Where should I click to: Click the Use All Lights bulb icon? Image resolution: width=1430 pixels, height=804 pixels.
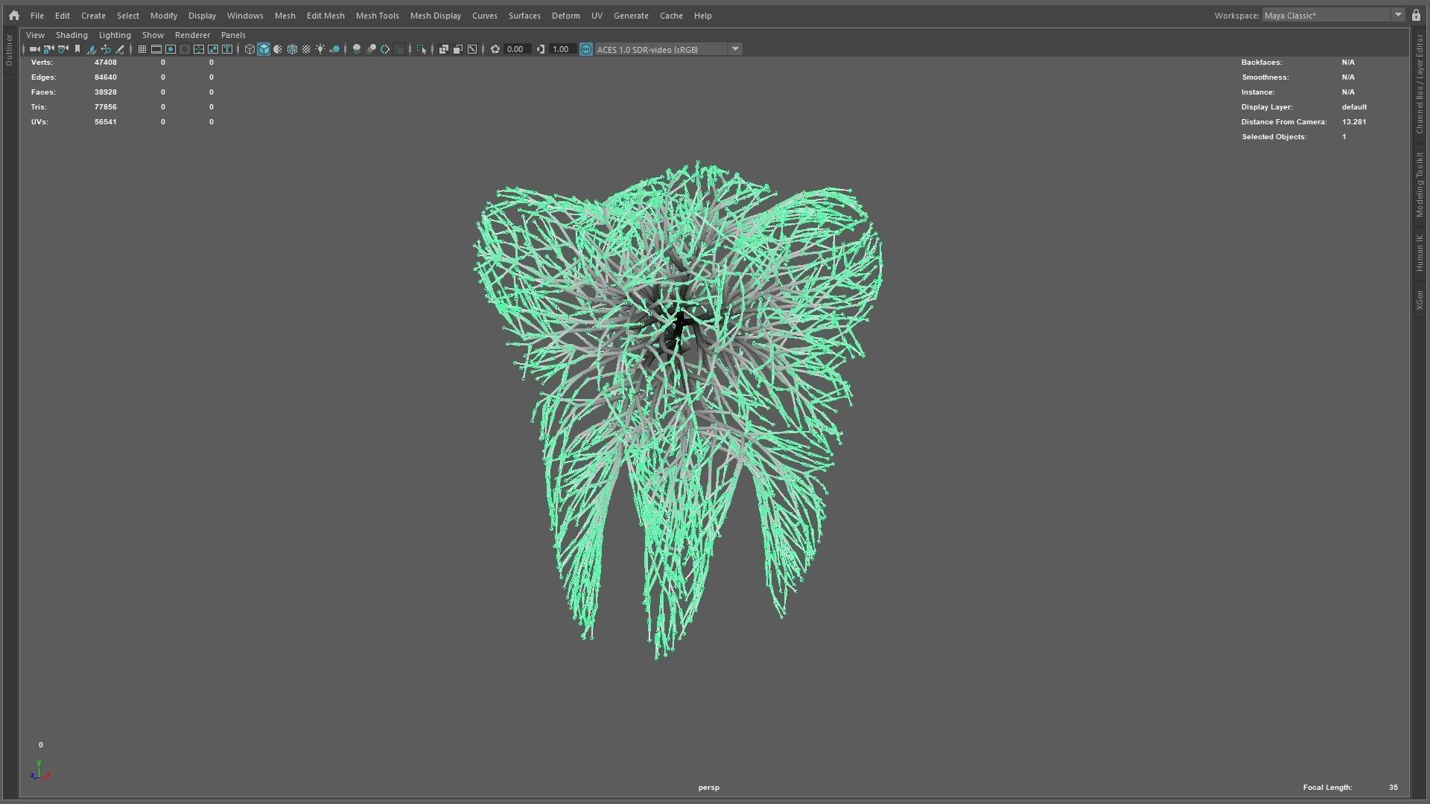coord(320,49)
